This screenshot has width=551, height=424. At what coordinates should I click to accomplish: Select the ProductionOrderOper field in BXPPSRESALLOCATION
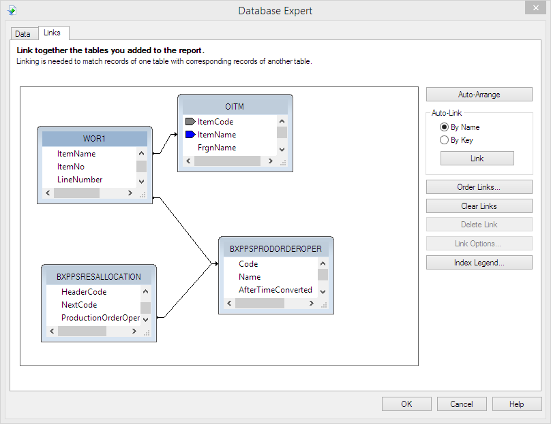[100, 318]
